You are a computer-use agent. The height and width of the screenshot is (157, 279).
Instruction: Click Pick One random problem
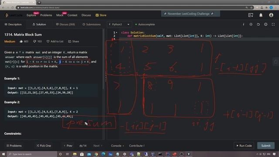[44, 146]
